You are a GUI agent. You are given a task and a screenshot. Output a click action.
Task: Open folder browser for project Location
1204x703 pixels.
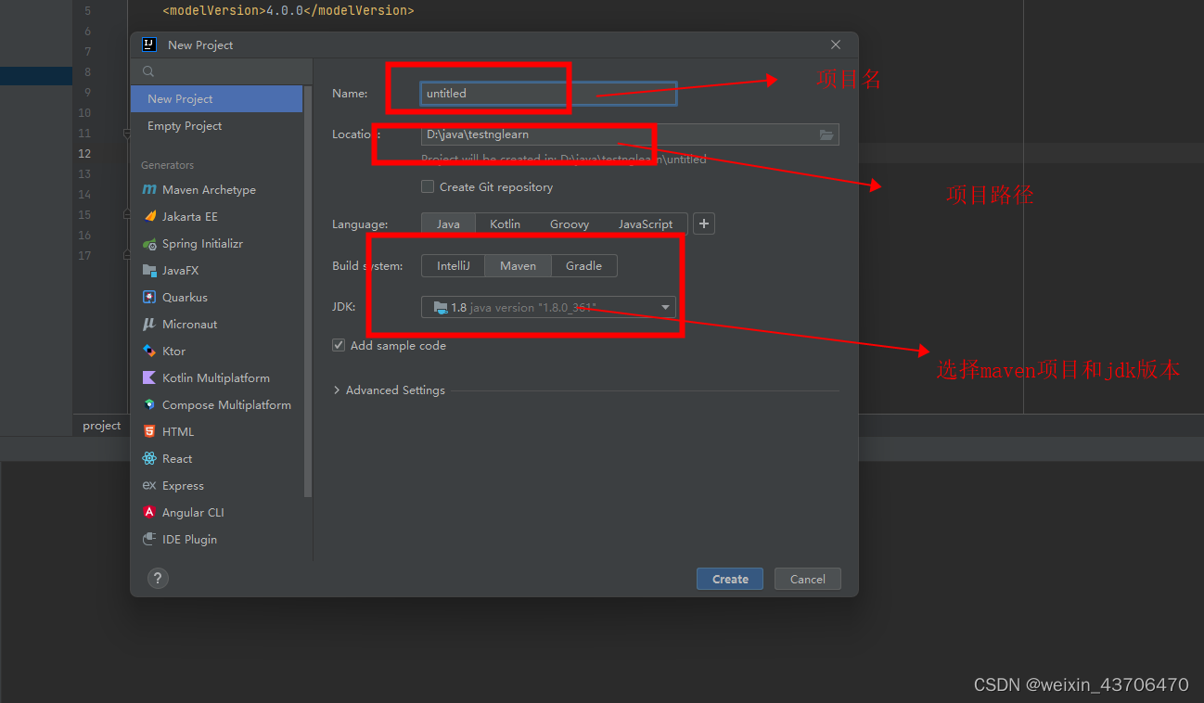click(x=826, y=134)
